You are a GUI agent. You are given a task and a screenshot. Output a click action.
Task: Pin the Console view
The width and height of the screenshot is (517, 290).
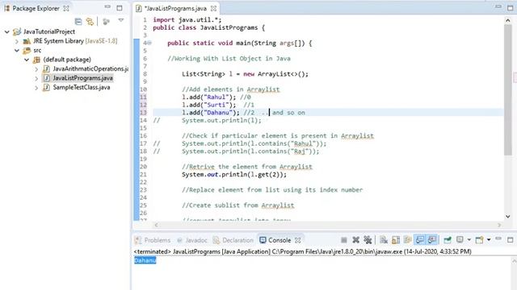click(448, 240)
